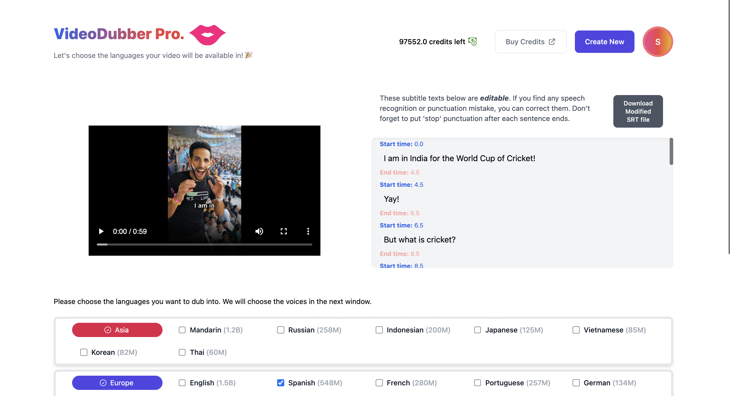Enable Japanese (125M) dubbing
Screen dimensions: 730x396
478,330
